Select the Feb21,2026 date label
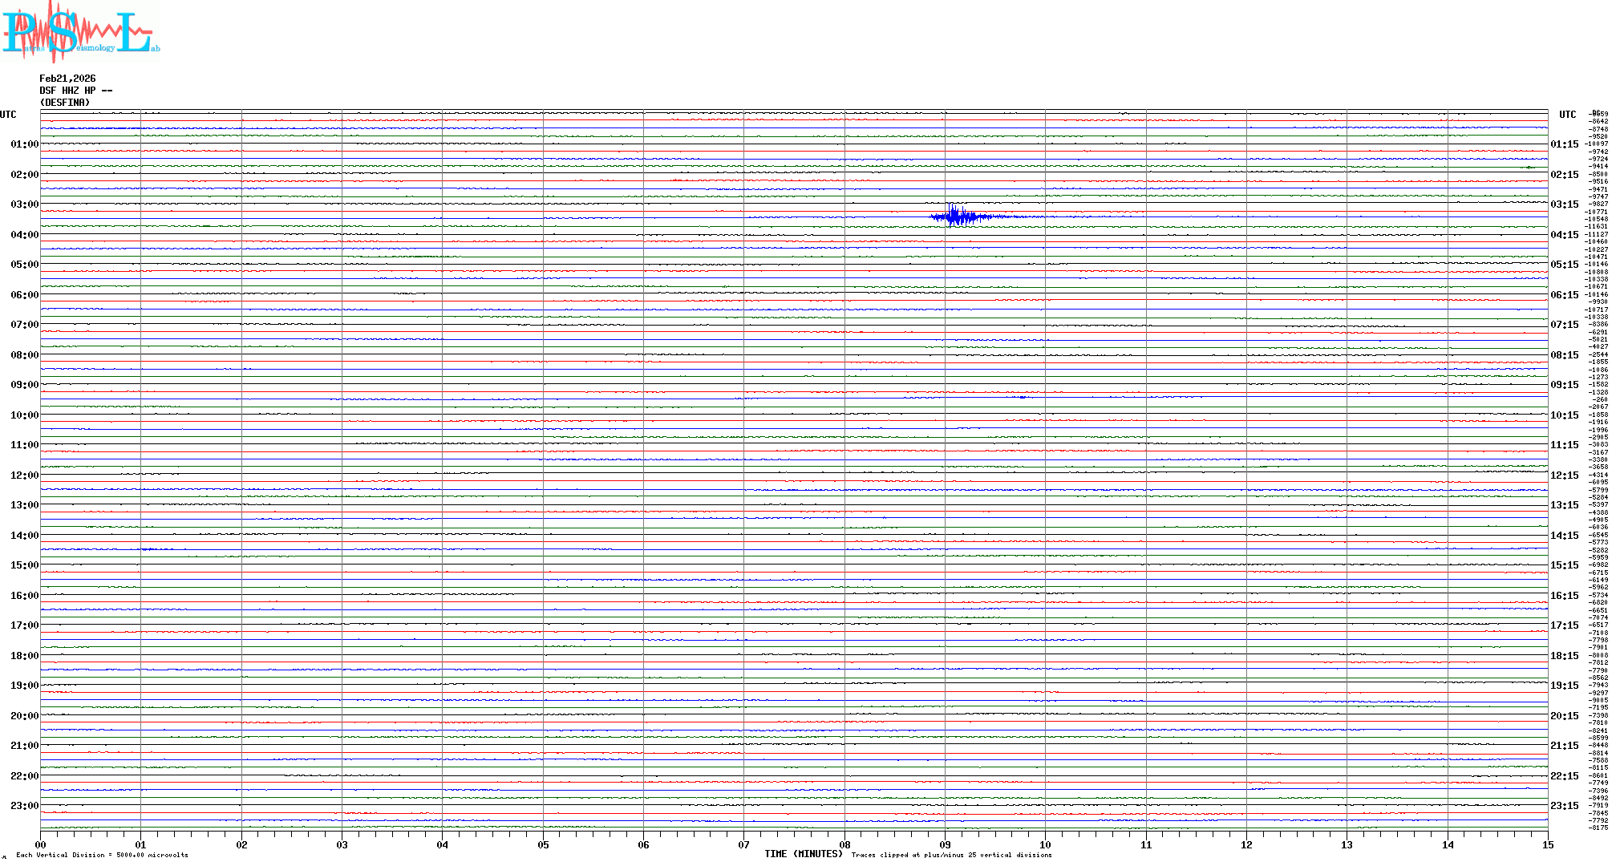Viewport: 1612px width, 866px height. tap(67, 79)
